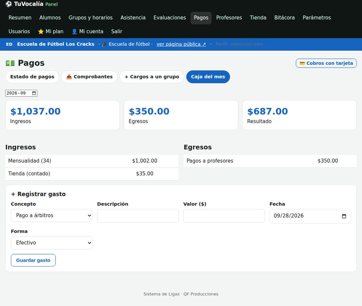362x306 pixels.
Task: Click the money bills icon beside Pagos heading
Action: pyautogui.click(x=10, y=63)
